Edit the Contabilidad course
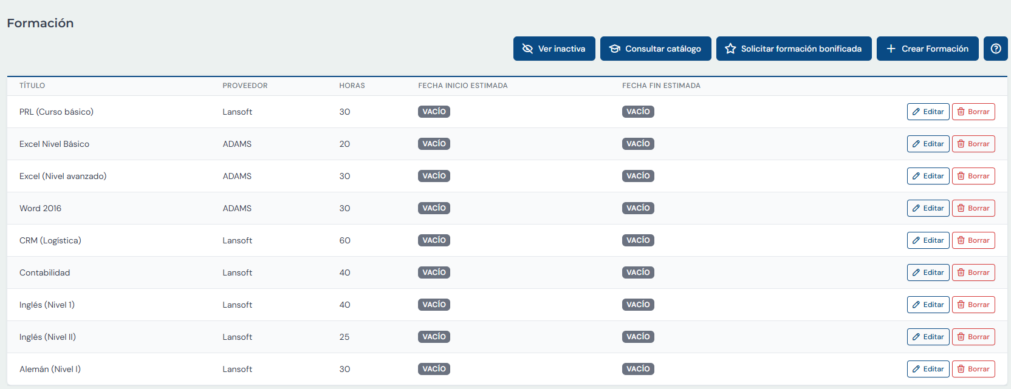 tap(928, 272)
